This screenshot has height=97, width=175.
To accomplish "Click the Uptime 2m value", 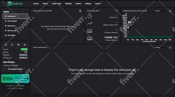I will tap(26, 52).
